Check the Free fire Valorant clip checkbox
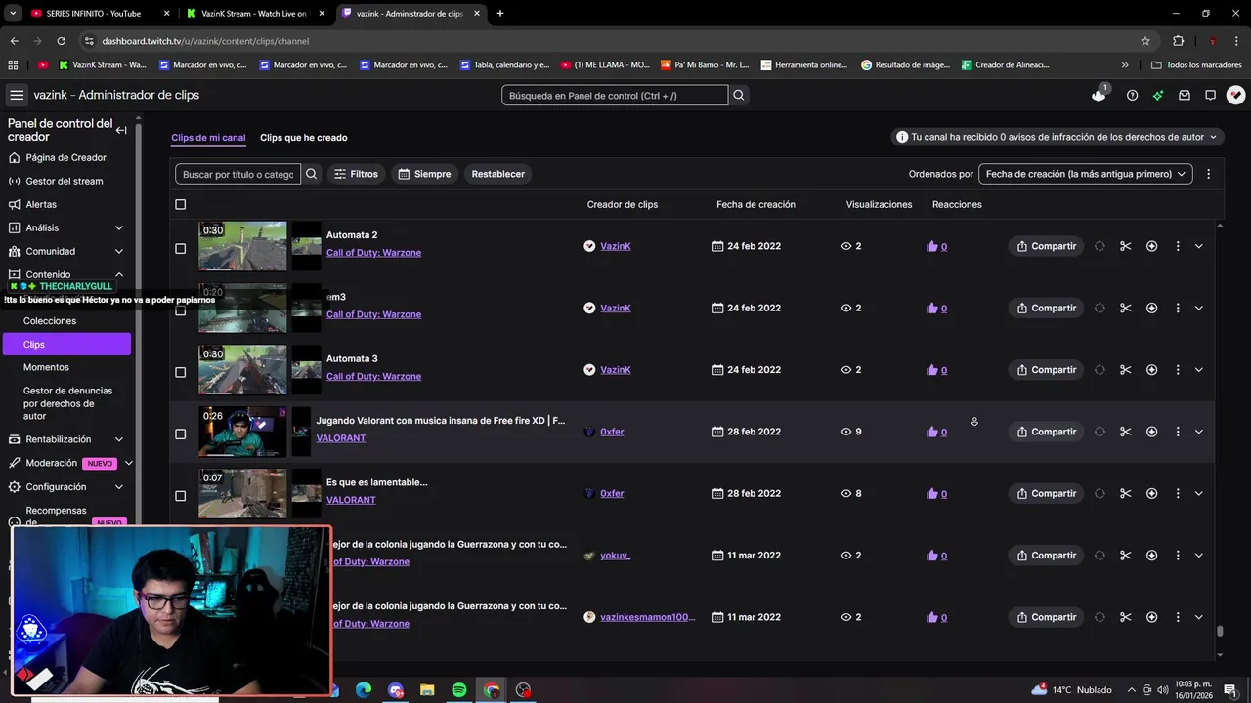This screenshot has height=703, width=1251. tap(180, 434)
